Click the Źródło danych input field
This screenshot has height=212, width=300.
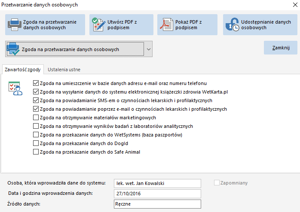coord(157,204)
